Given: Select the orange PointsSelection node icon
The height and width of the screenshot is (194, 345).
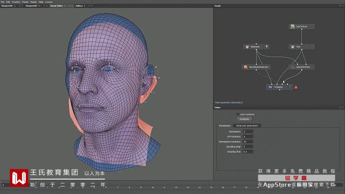Looking at the screenshot, I should 246,67.
